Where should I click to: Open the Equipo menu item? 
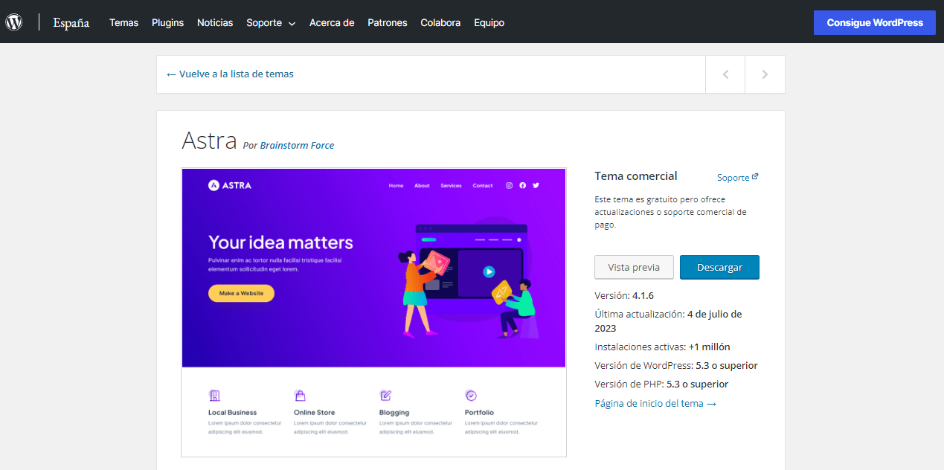(489, 22)
